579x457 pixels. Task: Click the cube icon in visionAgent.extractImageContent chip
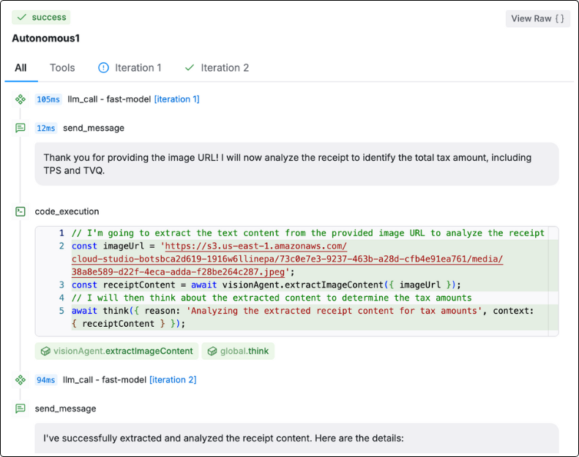45,351
